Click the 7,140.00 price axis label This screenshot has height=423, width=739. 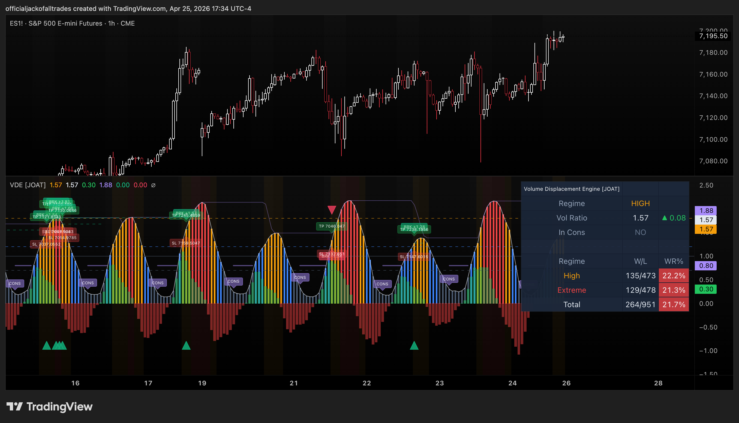[x=713, y=96]
